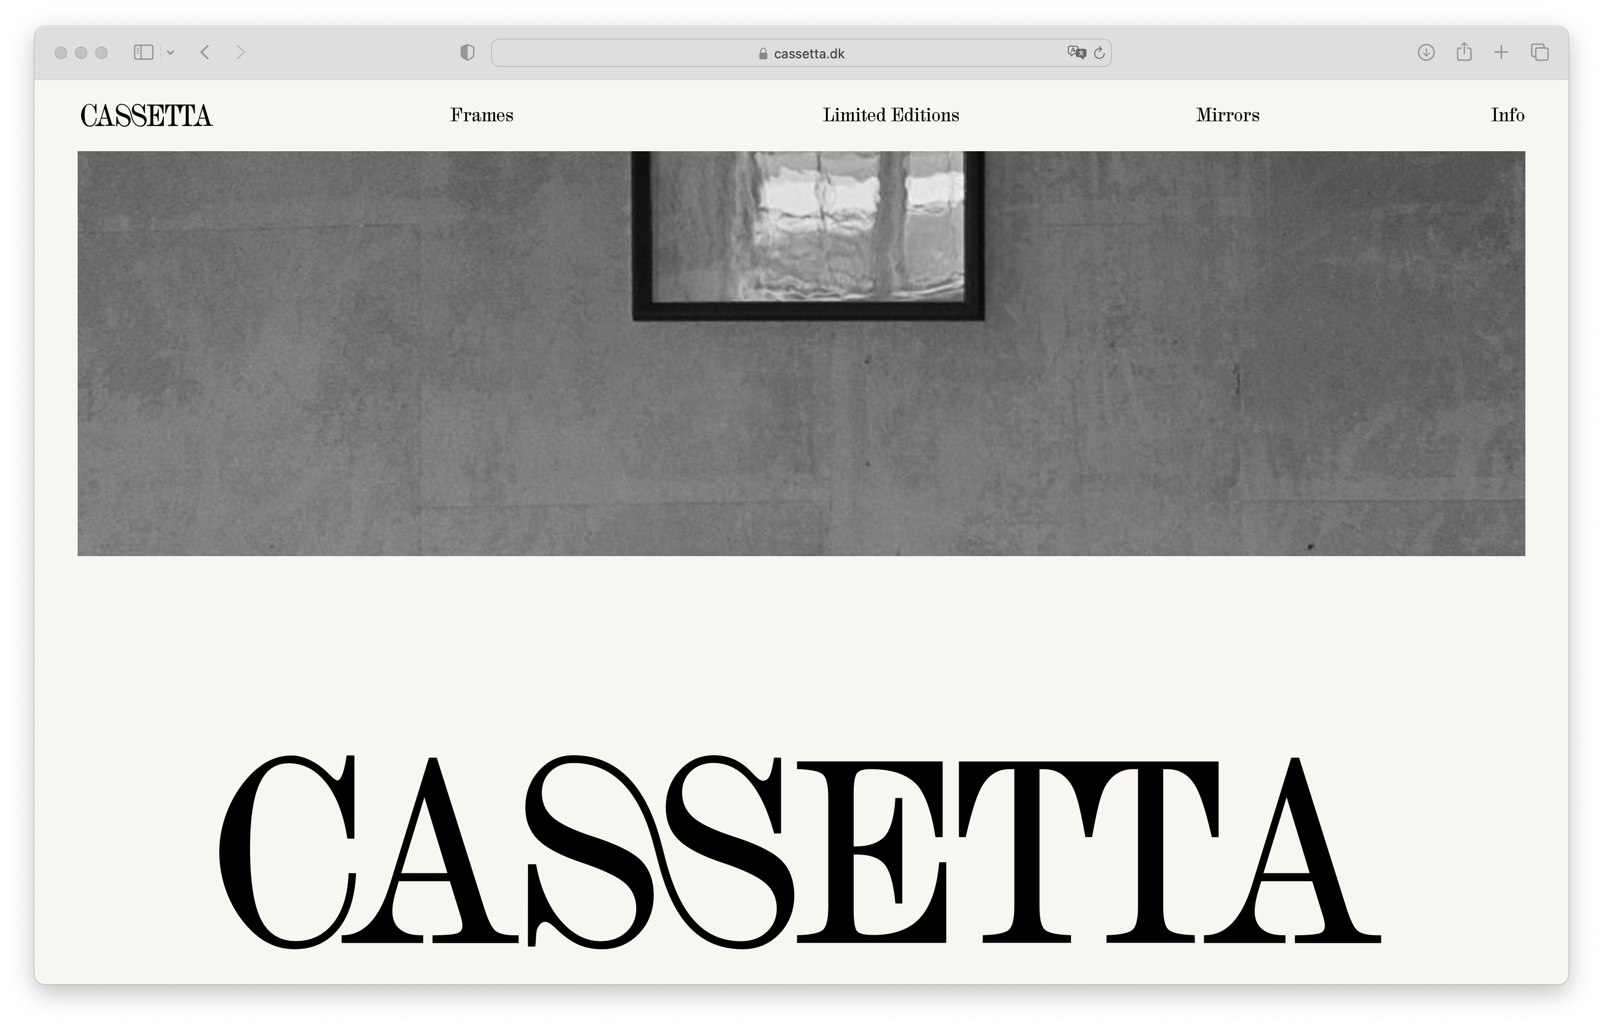Open the Limited Editions page

pyautogui.click(x=890, y=115)
